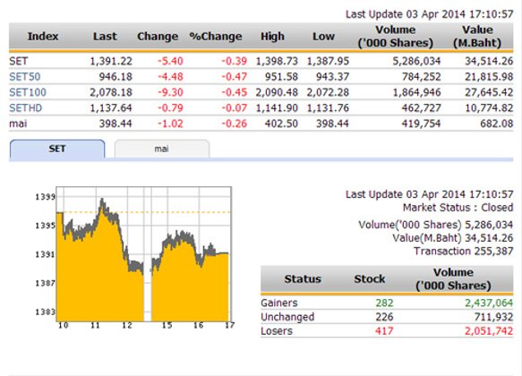The image size is (522, 376).
Task: Click the High column header
Action: point(272,37)
